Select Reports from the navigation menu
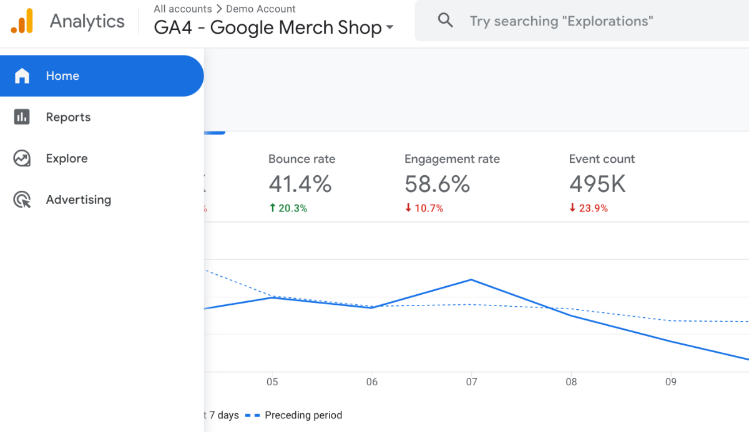The image size is (749, 432). (x=68, y=117)
